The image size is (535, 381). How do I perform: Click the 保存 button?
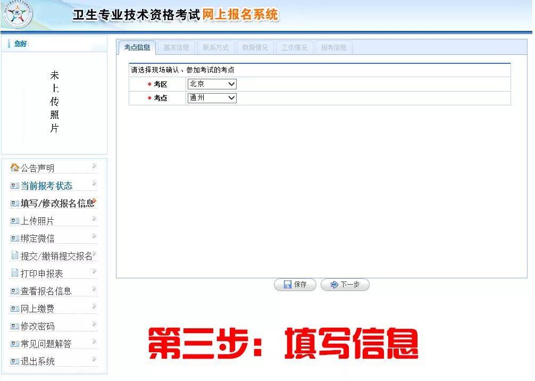[295, 285]
